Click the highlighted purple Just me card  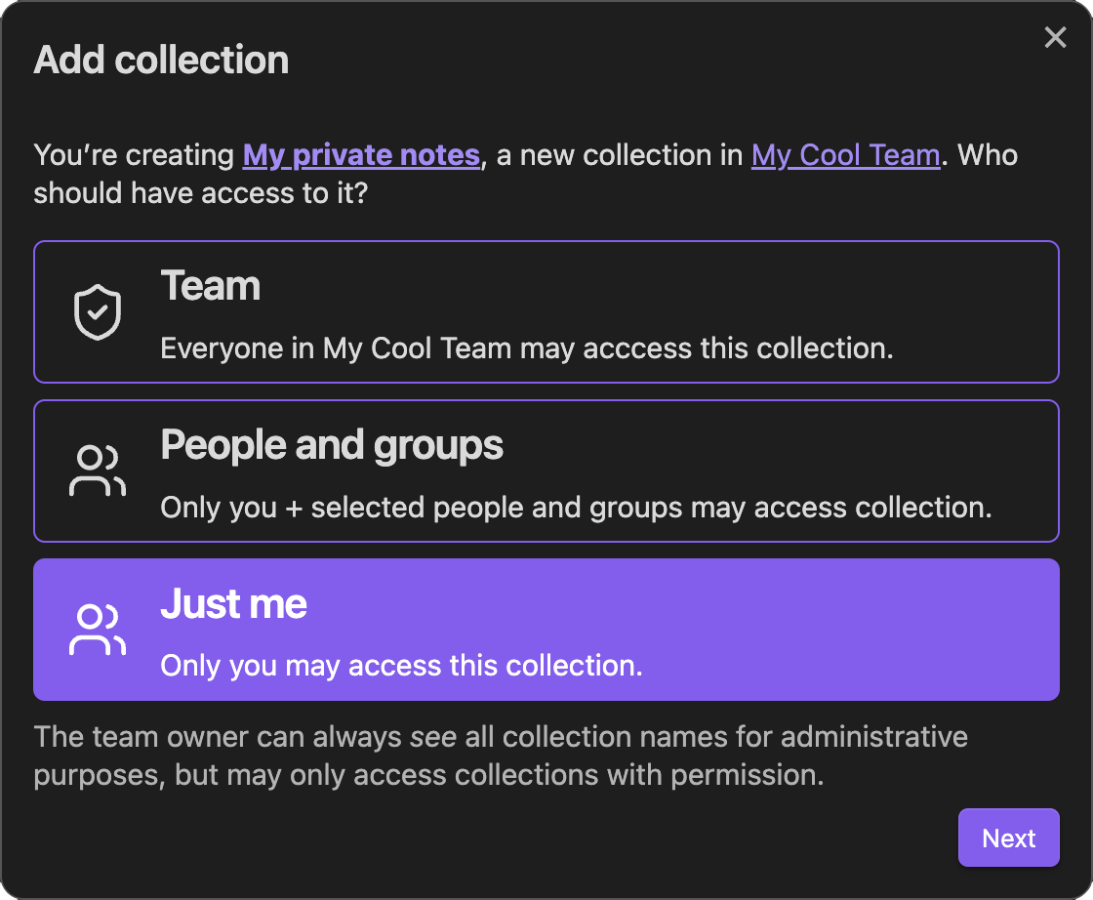tap(546, 630)
